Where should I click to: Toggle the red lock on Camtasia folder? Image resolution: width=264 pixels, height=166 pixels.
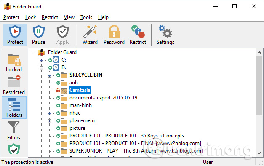tap(58, 90)
